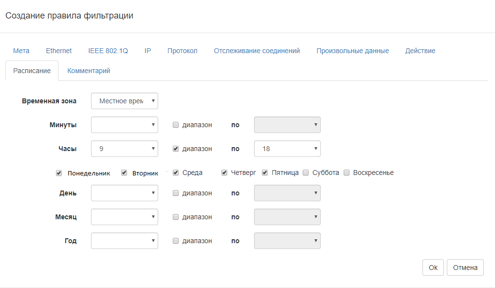Screen dimensions: 495x288
Task: Uncheck the Понедельник checkbox
Action: (x=59, y=173)
